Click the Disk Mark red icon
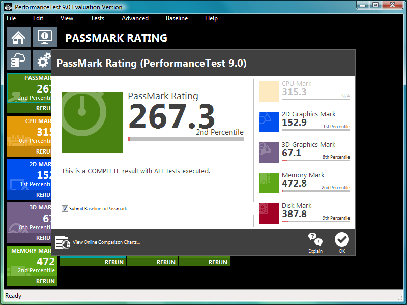Screen dimensions: 407x305 (269, 213)
